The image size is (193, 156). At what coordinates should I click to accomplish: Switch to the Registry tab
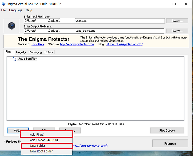tap(21, 52)
